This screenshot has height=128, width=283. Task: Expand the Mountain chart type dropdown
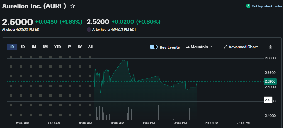(x=211, y=47)
